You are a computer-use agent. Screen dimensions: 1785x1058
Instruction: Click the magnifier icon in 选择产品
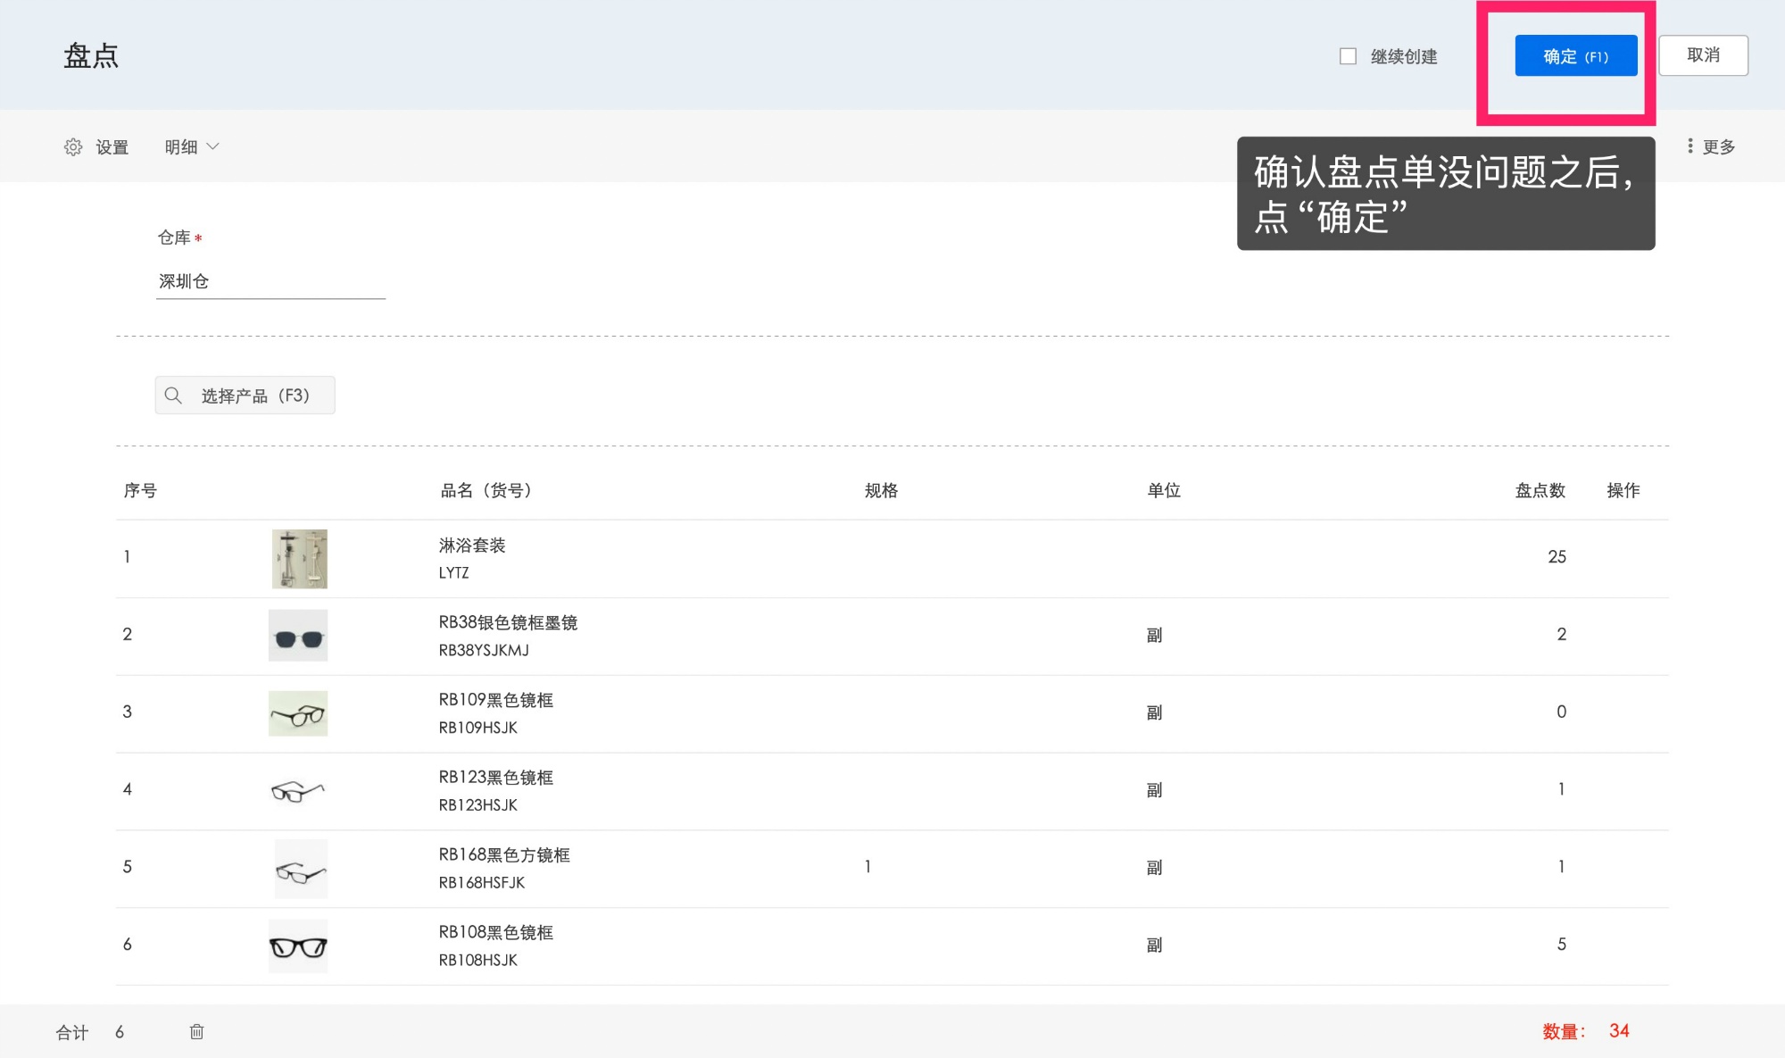tap(173, 396)
